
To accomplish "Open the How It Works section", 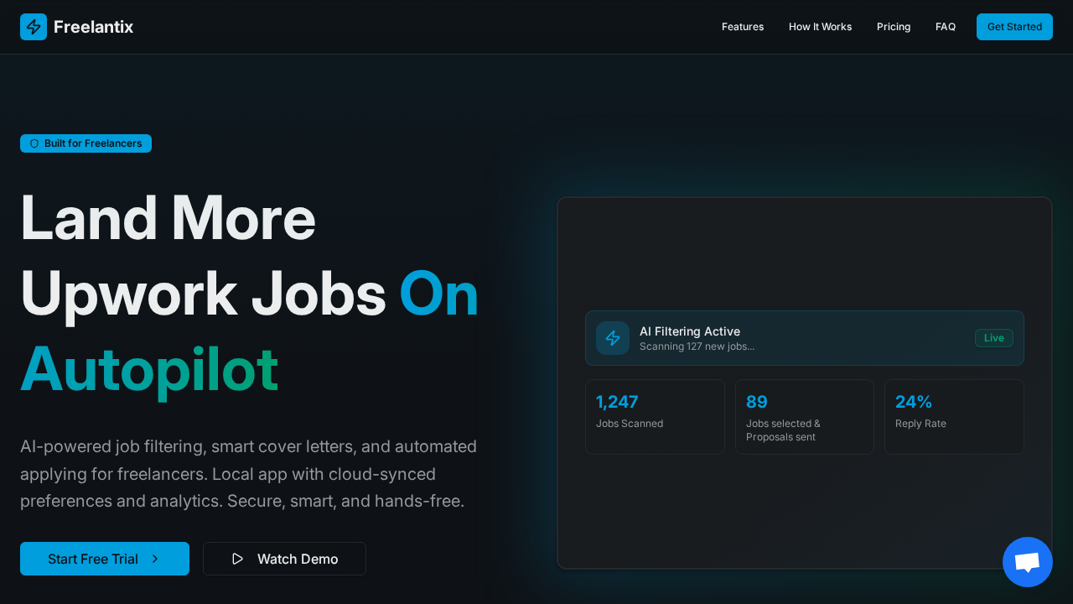I will click(x=820, y=27).
